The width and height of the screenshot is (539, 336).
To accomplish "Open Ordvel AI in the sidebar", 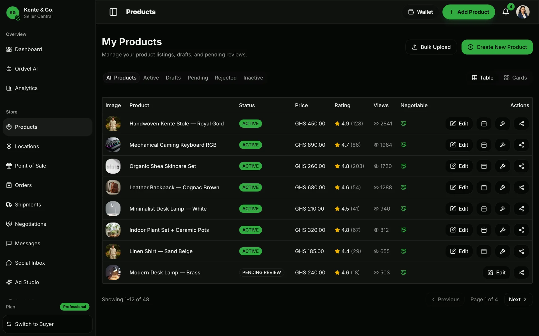I will click(x=48, y=69).
